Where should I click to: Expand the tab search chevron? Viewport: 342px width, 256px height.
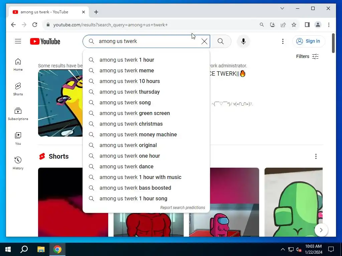(x=282, y=8)
